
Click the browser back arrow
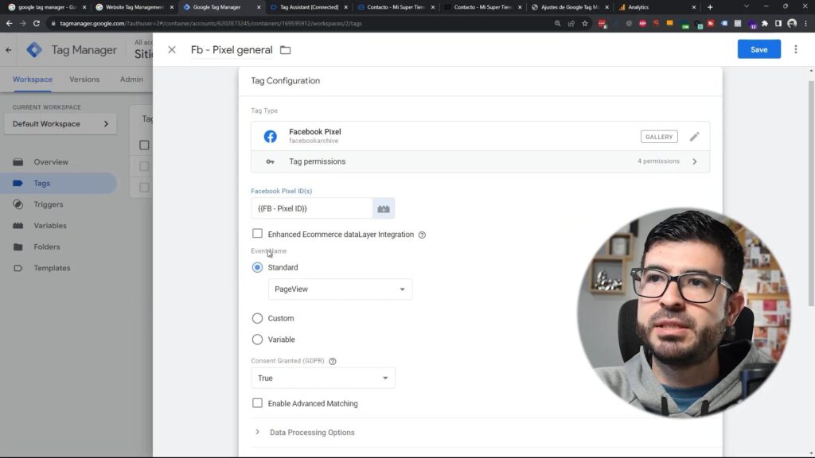pos(9,23)
